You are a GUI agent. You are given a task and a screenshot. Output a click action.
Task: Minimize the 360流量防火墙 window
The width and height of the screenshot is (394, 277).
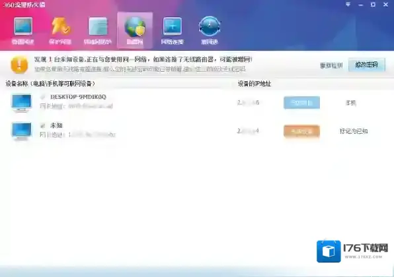361,5
